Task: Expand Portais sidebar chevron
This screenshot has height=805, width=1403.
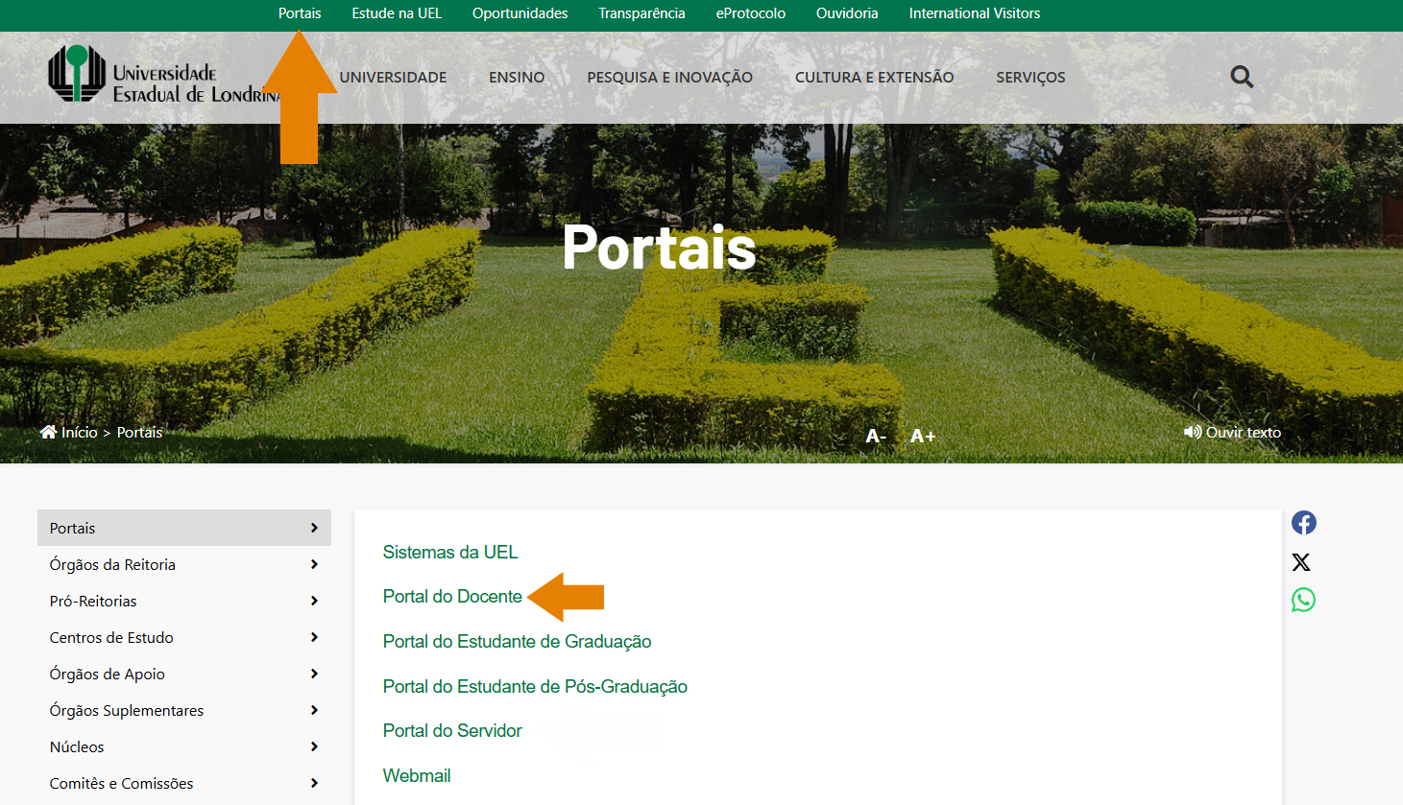Action: point(314,528)
